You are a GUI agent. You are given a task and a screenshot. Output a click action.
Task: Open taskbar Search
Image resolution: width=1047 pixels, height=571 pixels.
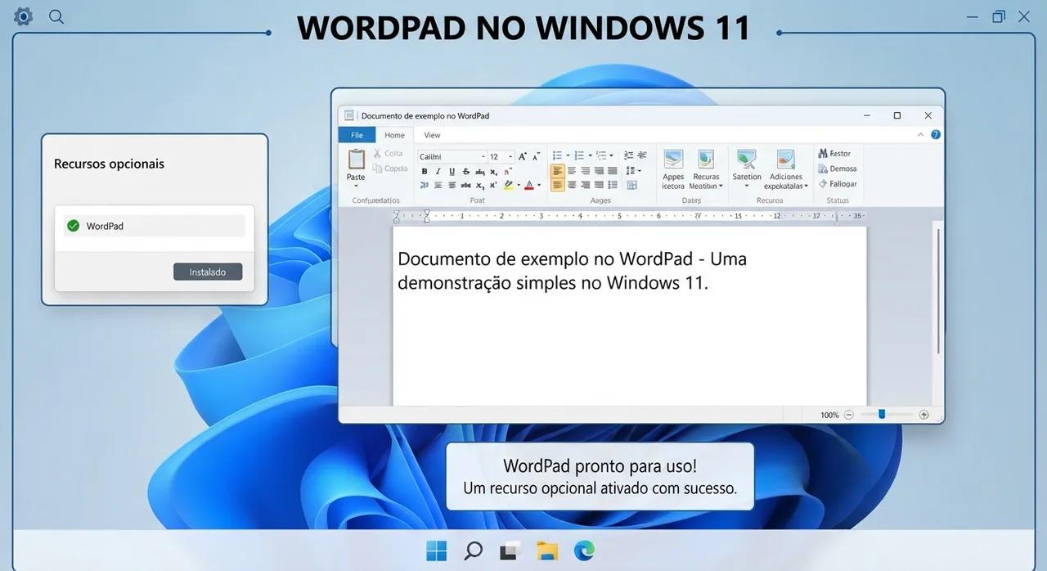point(473,551)
